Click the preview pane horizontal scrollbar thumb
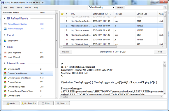This screenshot has width=169, height=111. [65, 96]
